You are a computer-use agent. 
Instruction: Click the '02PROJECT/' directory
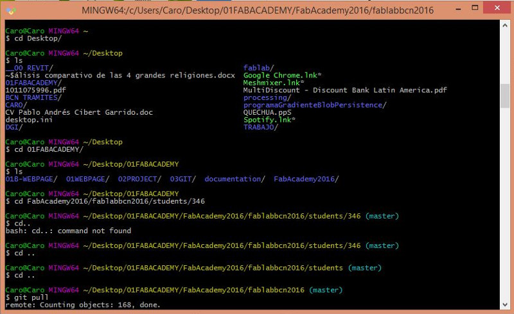tap(139, 179)
